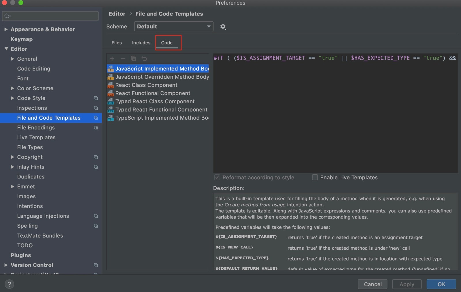Click the help question mark button

(9, 284)
